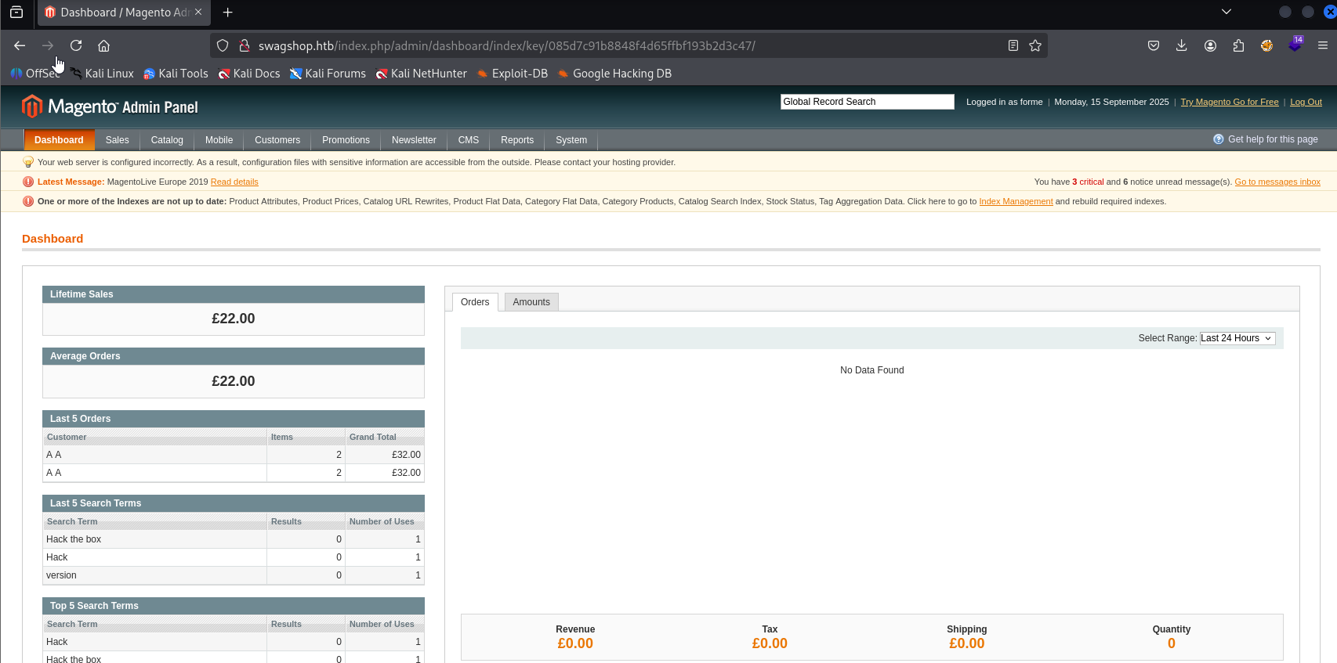1337x663 pixels.
Task: Open the Sales menu
Action: coord(118,140)
